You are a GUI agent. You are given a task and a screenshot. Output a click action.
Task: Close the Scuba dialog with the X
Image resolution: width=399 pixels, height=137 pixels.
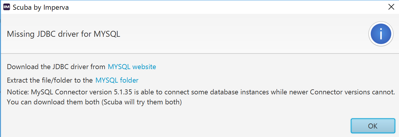coord(391,7)
